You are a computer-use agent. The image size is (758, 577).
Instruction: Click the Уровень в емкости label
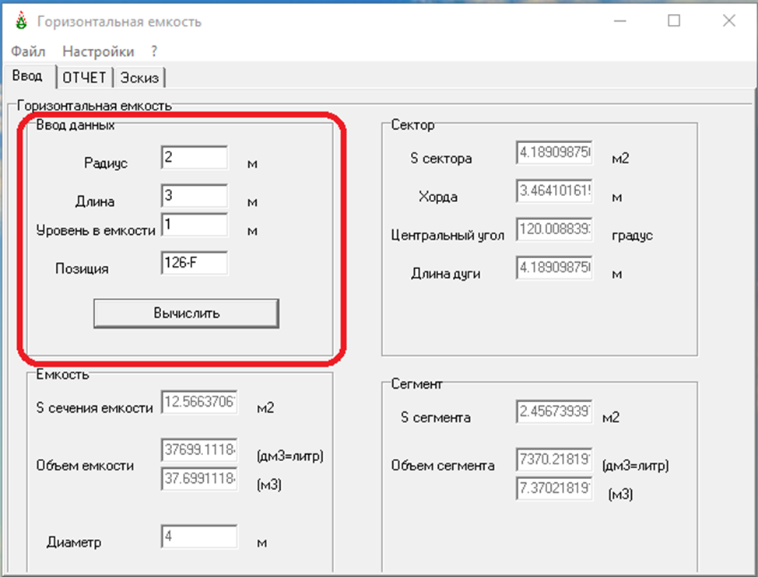(96, 230)
